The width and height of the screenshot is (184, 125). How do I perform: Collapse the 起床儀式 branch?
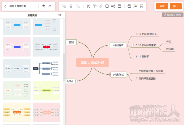109,75
